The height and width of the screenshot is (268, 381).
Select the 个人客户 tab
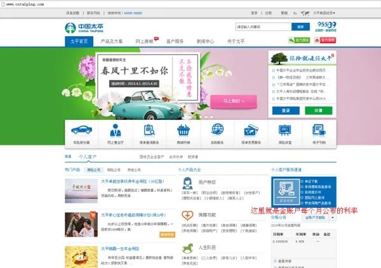coord(88,156)
